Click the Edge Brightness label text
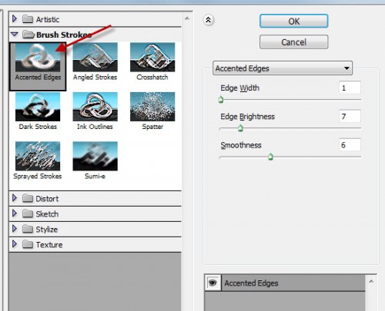 [x=248, y=117]
